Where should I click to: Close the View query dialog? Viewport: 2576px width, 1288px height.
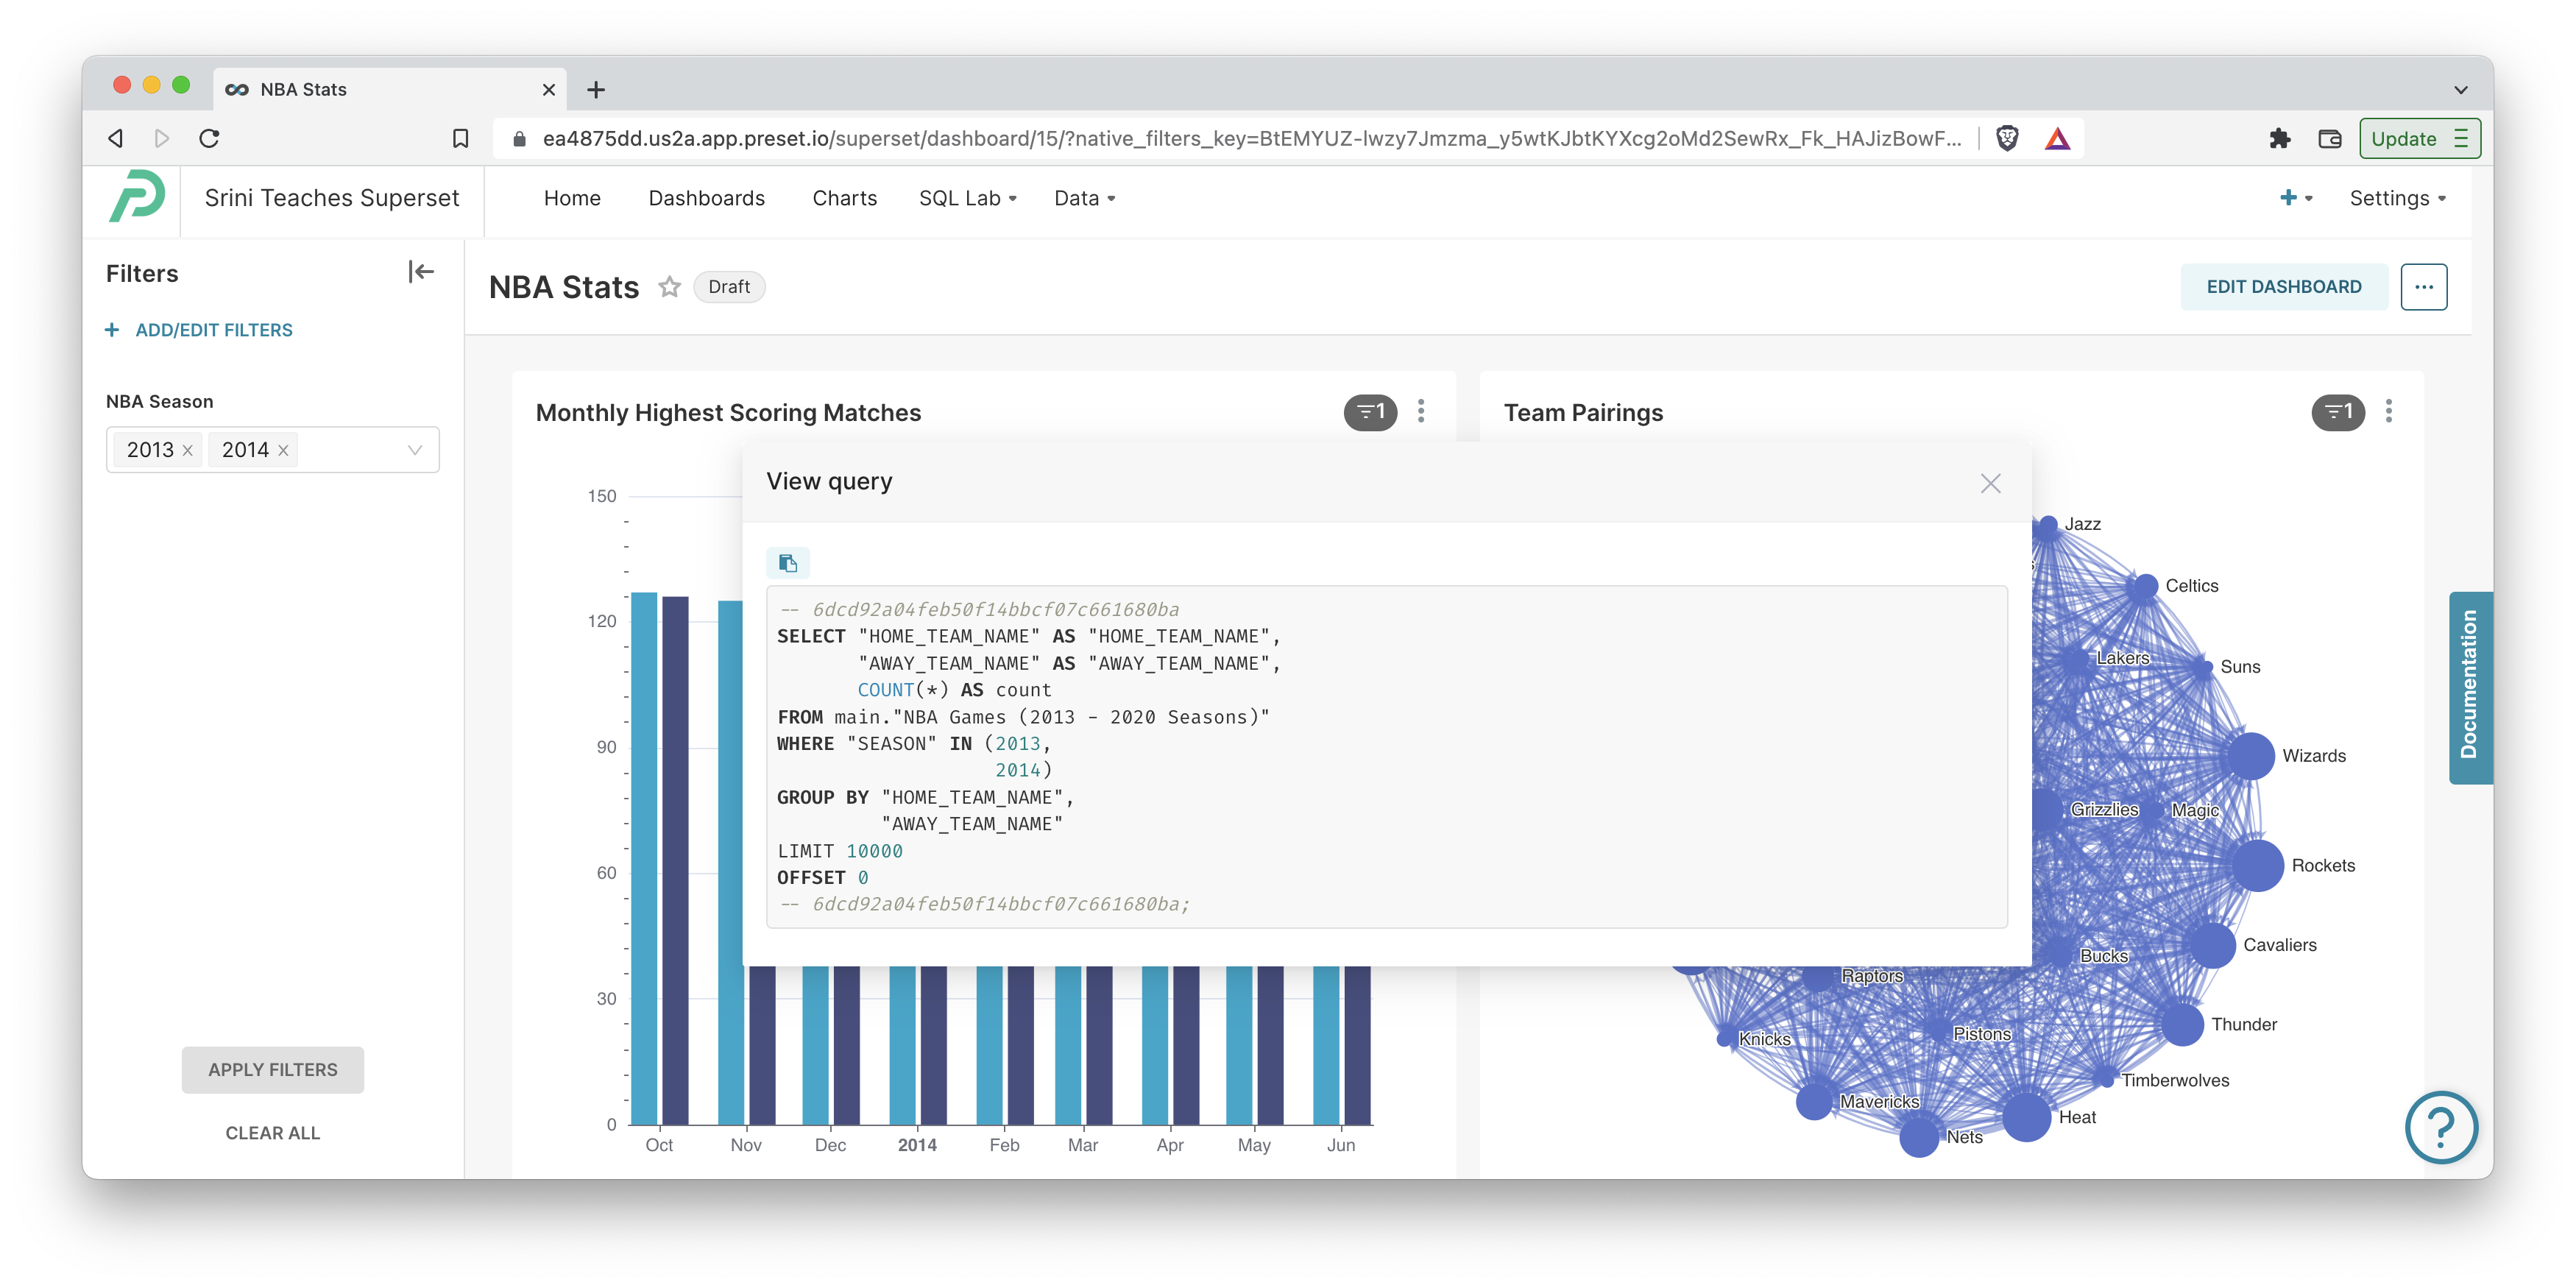1990,484
